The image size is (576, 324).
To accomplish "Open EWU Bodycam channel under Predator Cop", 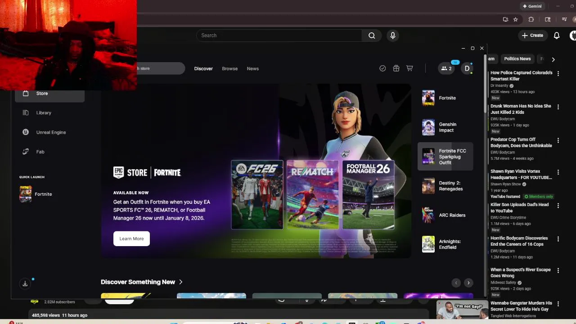I will pyautogui.click(x=503, y=153).
